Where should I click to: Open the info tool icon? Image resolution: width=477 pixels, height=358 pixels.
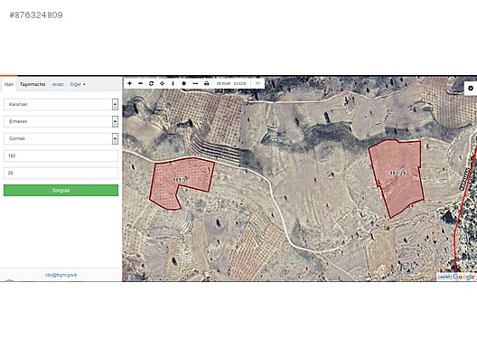click(173, 83)
